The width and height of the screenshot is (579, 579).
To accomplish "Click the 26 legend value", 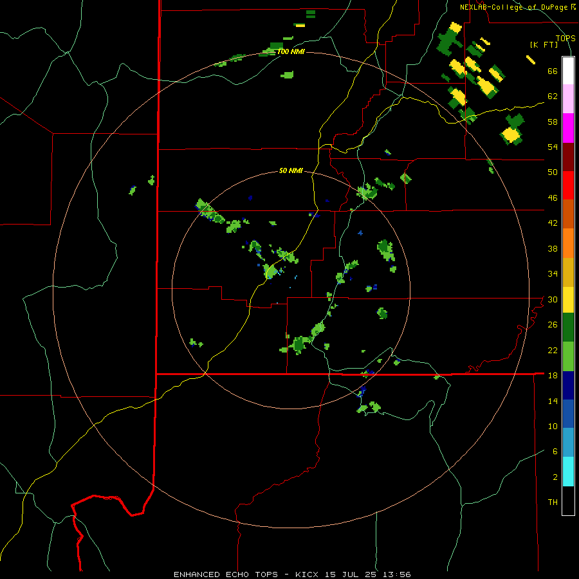I will 553,325.
